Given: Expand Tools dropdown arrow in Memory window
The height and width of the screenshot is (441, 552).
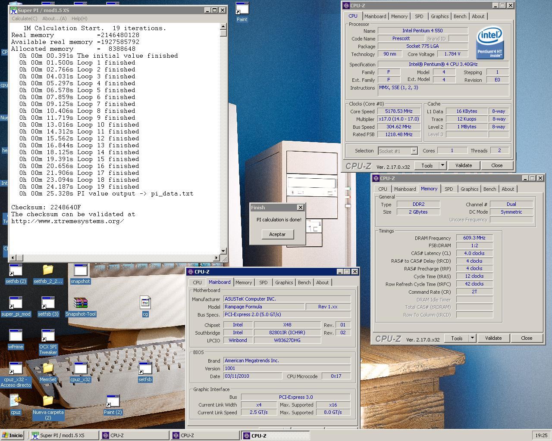Looking at the screenshot, I should click(472, 338).
